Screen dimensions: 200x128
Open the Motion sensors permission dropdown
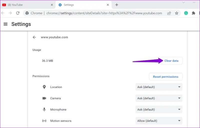pyautogui.click(x=159, y=121)
